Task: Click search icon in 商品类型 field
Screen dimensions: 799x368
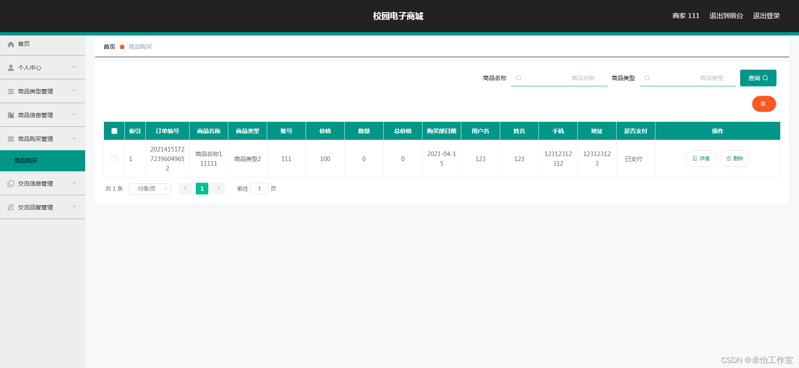Action: (x=647, y=78)
